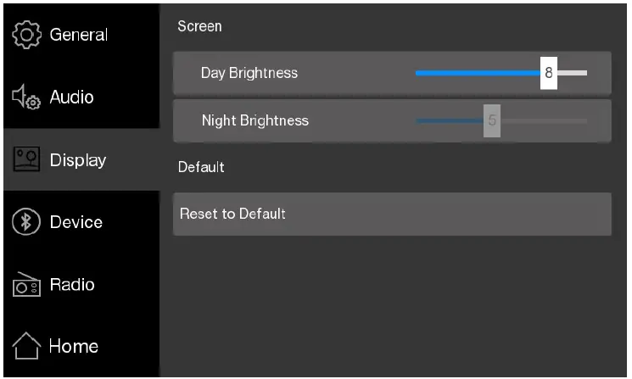The image size is (632, 379).
Task: Click the Audio speaker settings icon
Action: tap(26, 98)
